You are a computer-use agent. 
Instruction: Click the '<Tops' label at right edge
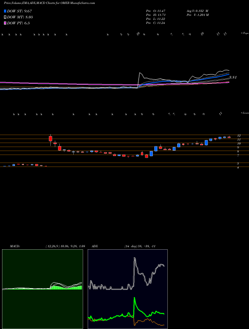245,33
